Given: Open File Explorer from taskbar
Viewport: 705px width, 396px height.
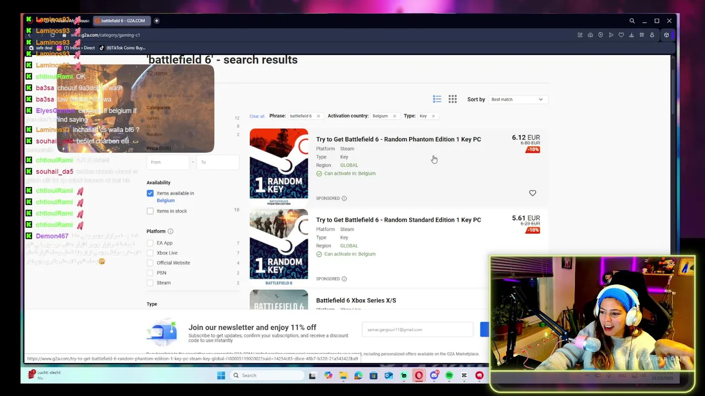Looking at the screenshot, I should 343,376.
